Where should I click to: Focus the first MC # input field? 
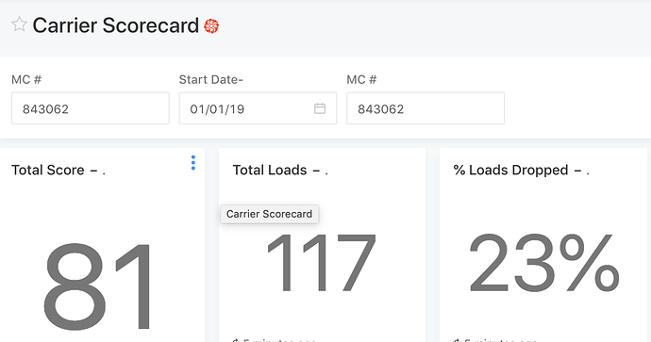coord(91,108)
